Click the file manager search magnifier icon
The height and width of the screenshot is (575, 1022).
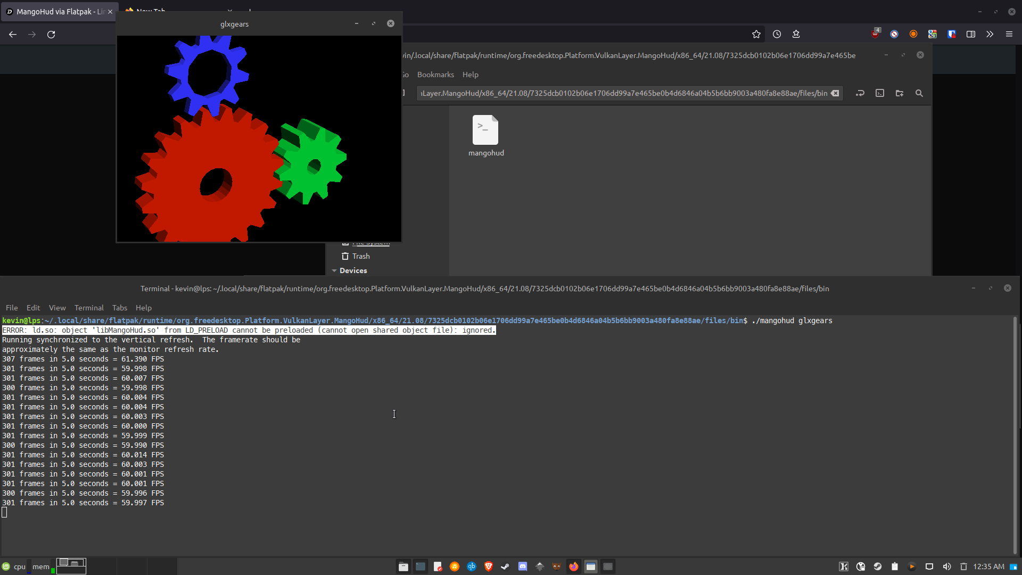tap(919, 93)
